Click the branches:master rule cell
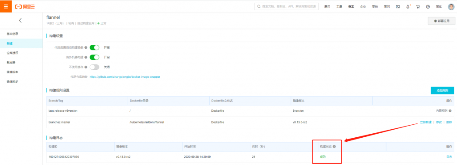The width and height of the screenshot is (457, 165). [x=59, y=122]
